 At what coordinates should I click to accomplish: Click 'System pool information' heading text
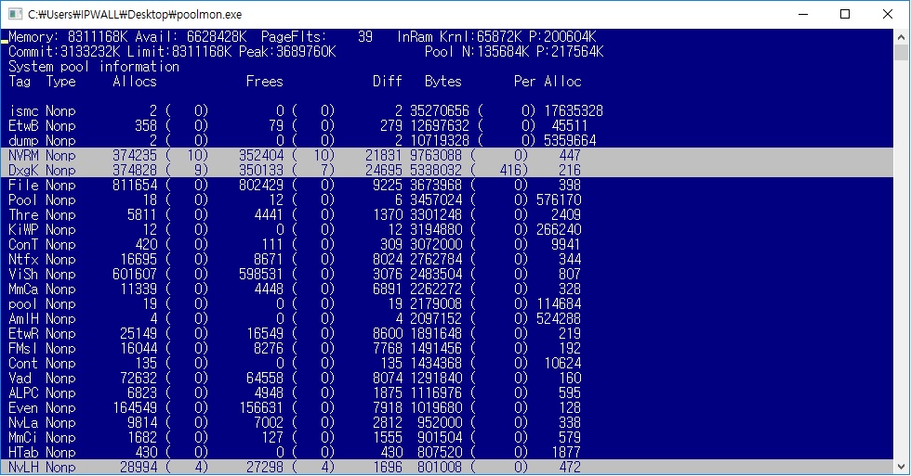94,67
